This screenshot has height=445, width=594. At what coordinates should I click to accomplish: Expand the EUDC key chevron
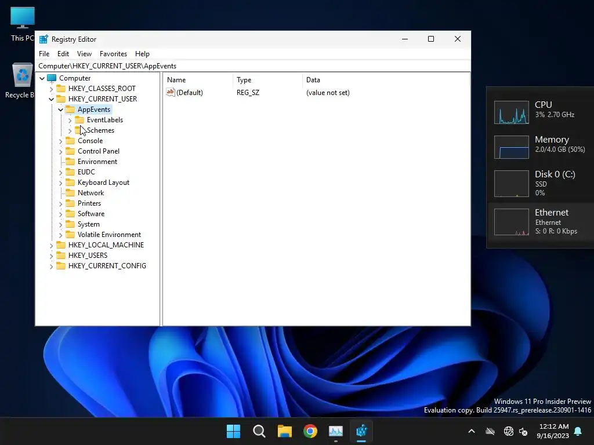pos(60,172)
